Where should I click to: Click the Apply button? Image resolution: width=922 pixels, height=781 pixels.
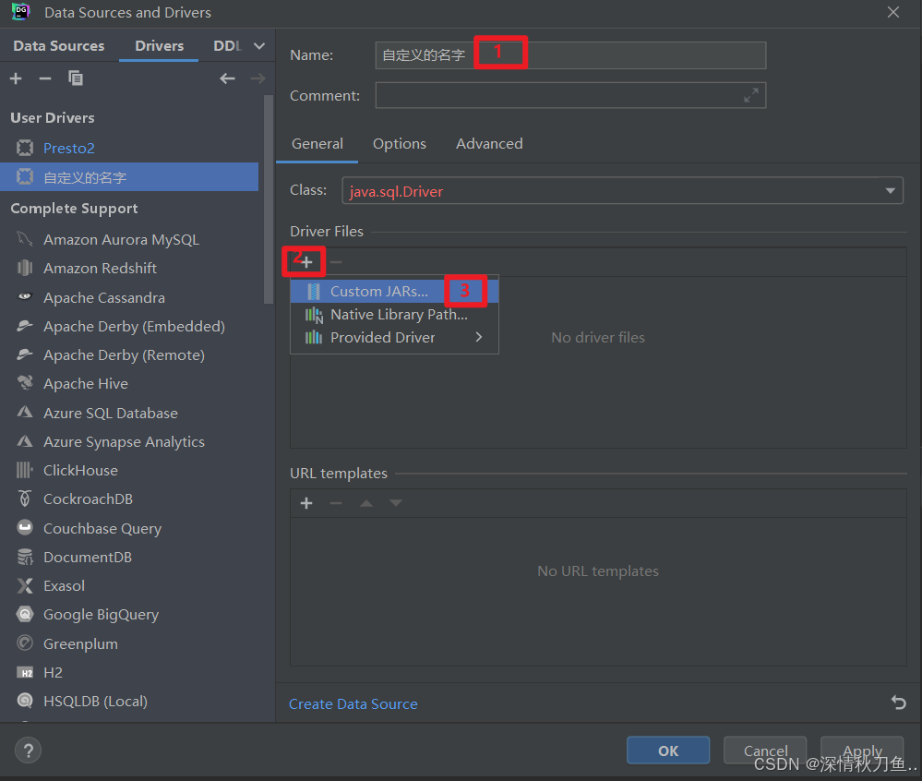pos(862,751)
